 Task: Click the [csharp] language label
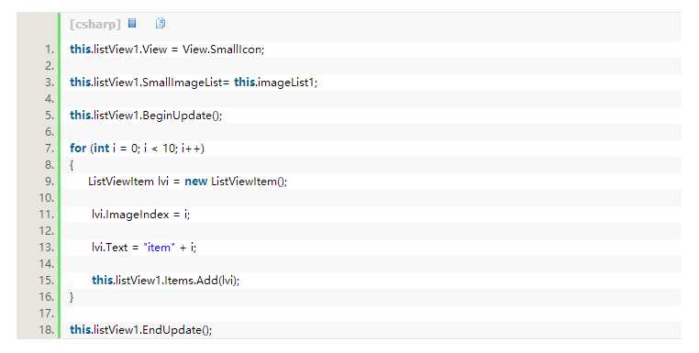coord(95,24)
